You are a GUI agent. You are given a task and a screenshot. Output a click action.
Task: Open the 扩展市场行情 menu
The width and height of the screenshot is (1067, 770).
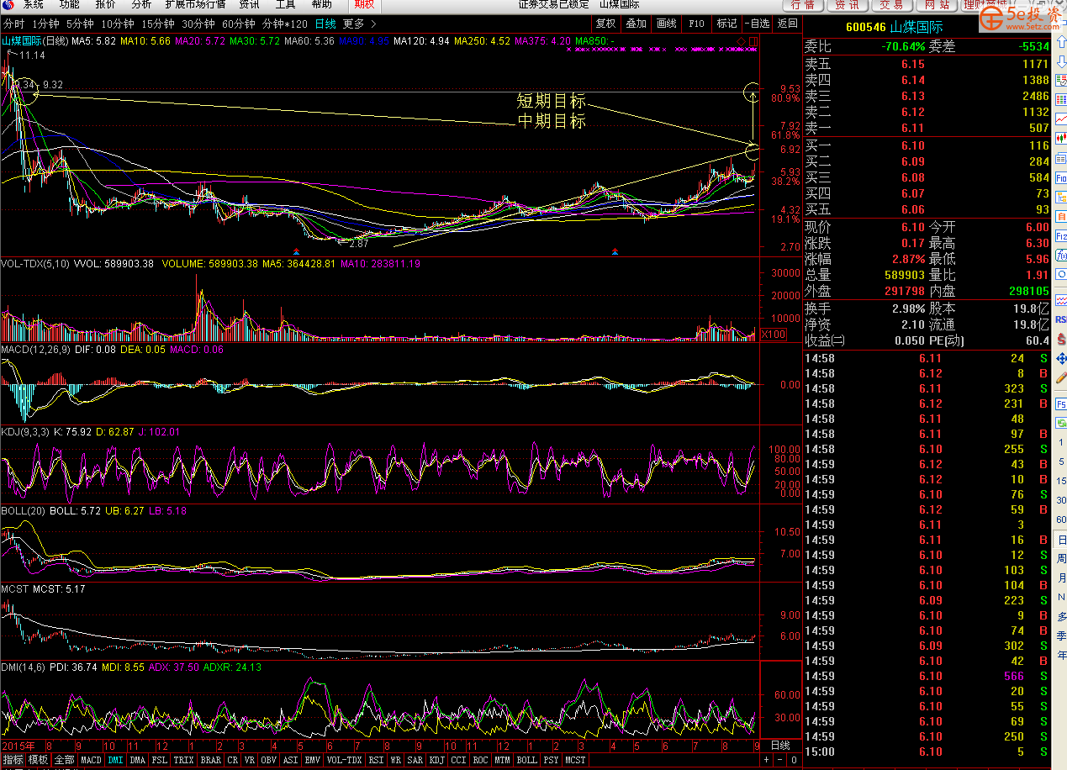tap(195, 4)
